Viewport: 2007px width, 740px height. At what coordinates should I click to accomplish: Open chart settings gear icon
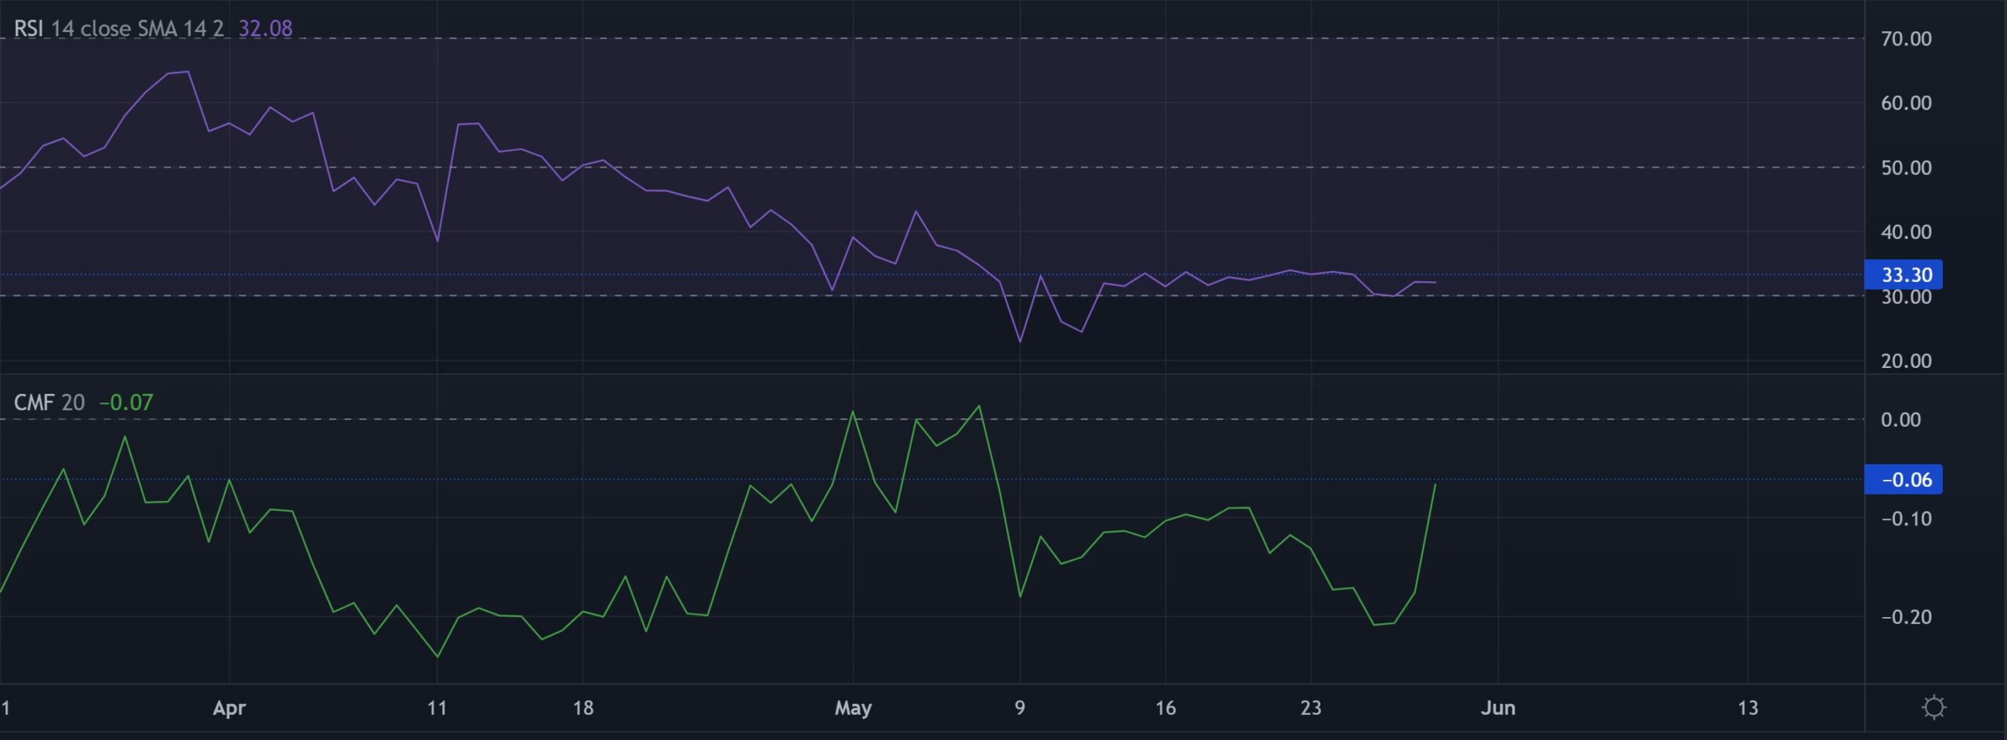point(1934,708)
